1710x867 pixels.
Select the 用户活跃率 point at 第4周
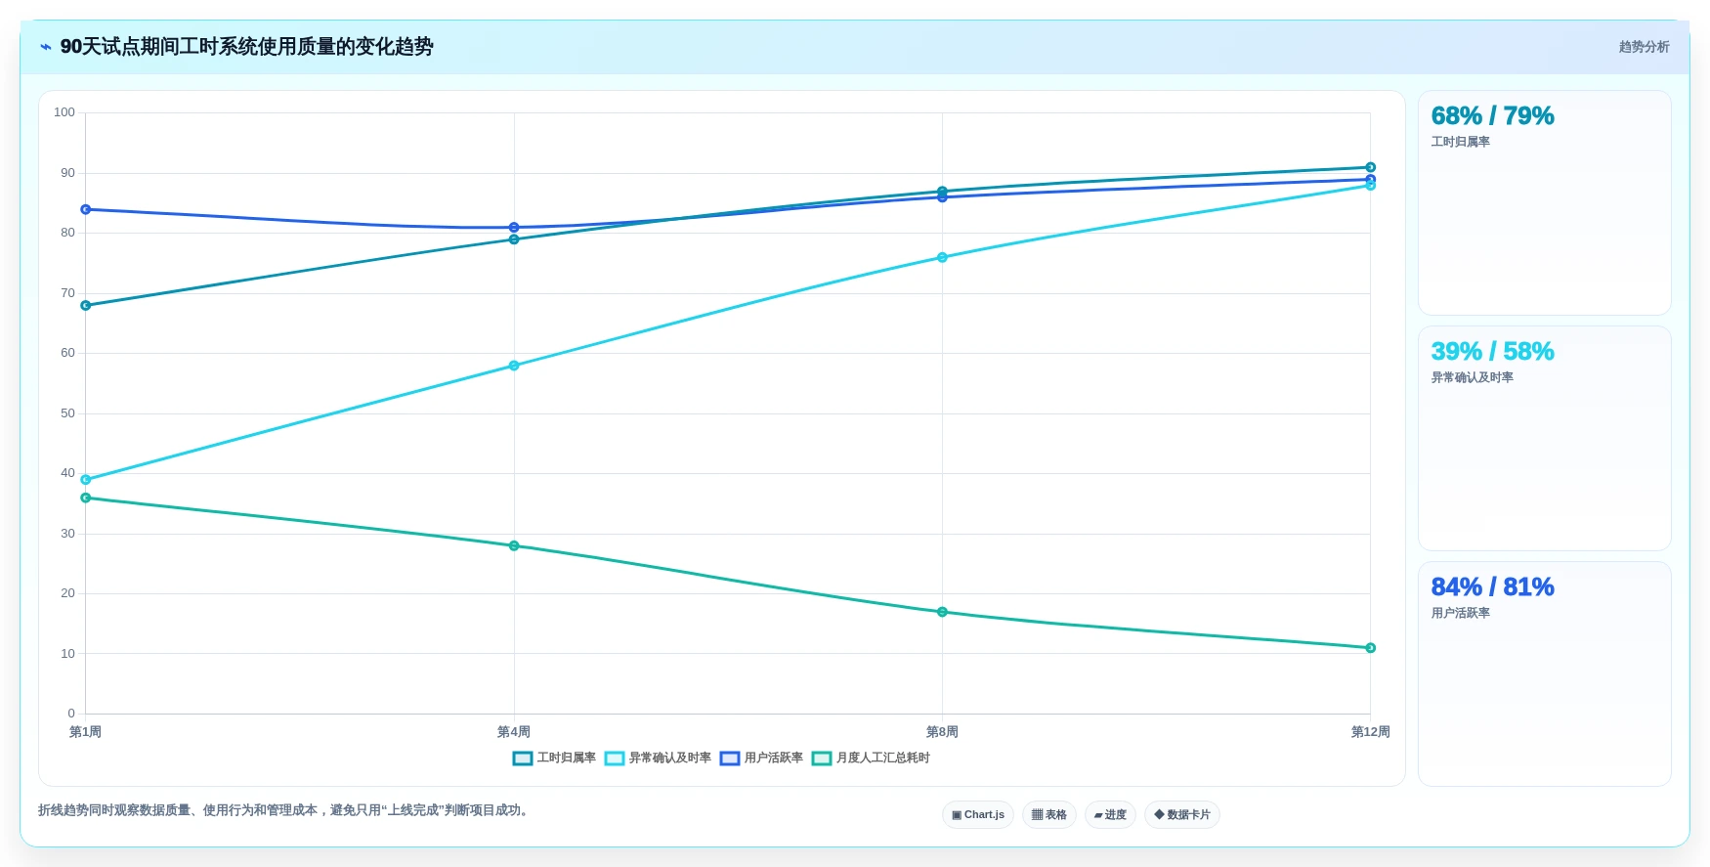click(x=514, y=228)
